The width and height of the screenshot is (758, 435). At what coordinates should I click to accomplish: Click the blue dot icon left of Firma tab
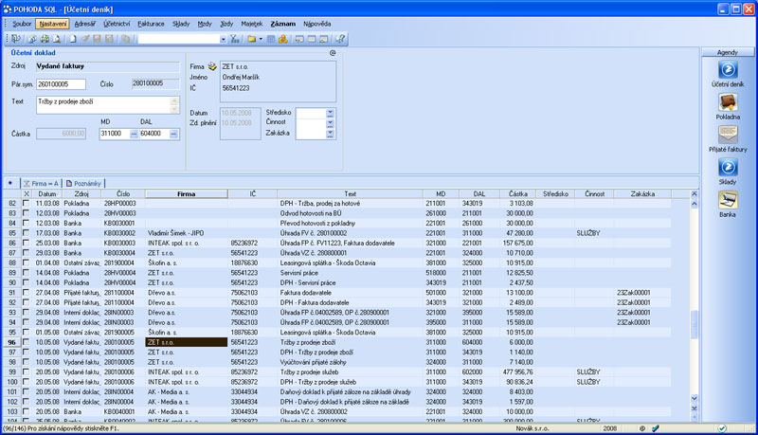(10, 183)
